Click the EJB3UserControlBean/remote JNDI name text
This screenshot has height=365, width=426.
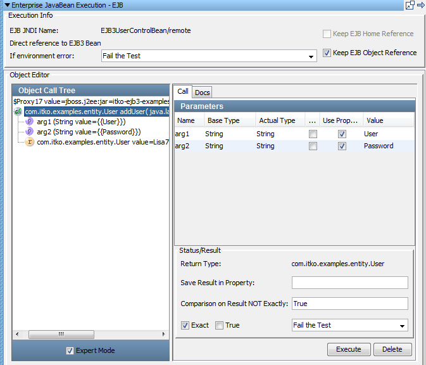tap(146, 30)
